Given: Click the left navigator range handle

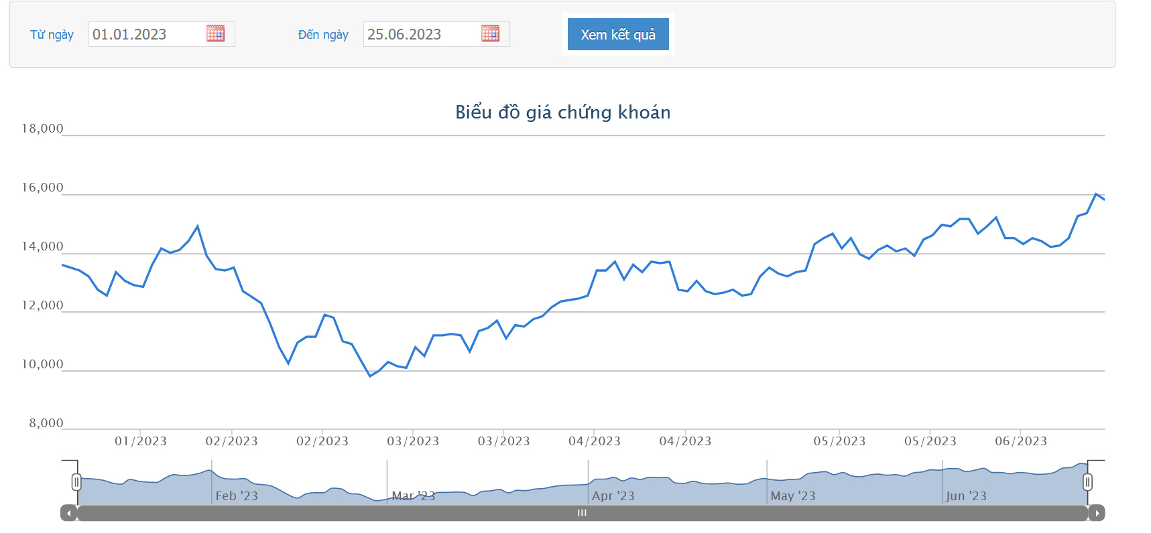Looking at the screenshot, I should (76, 482).
